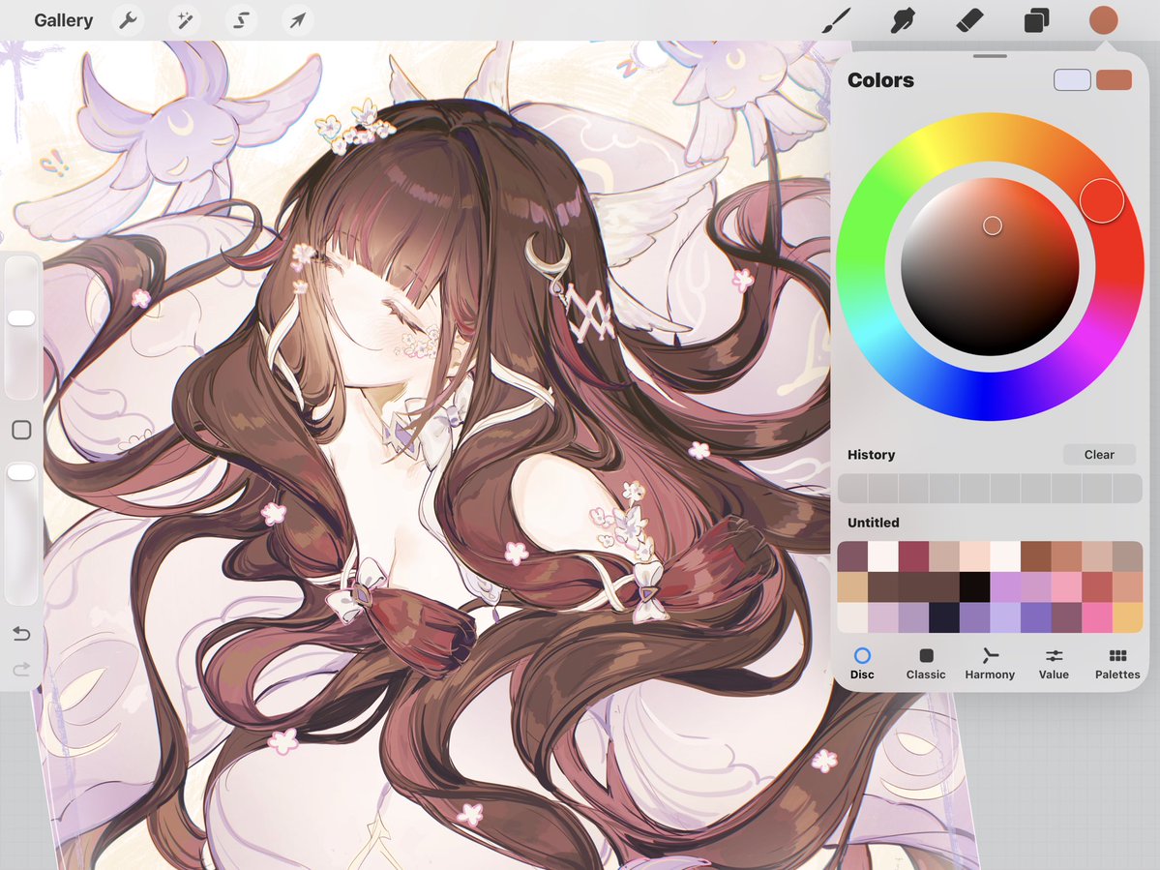Click the reticle inside the saturation disc

point(992,225)
